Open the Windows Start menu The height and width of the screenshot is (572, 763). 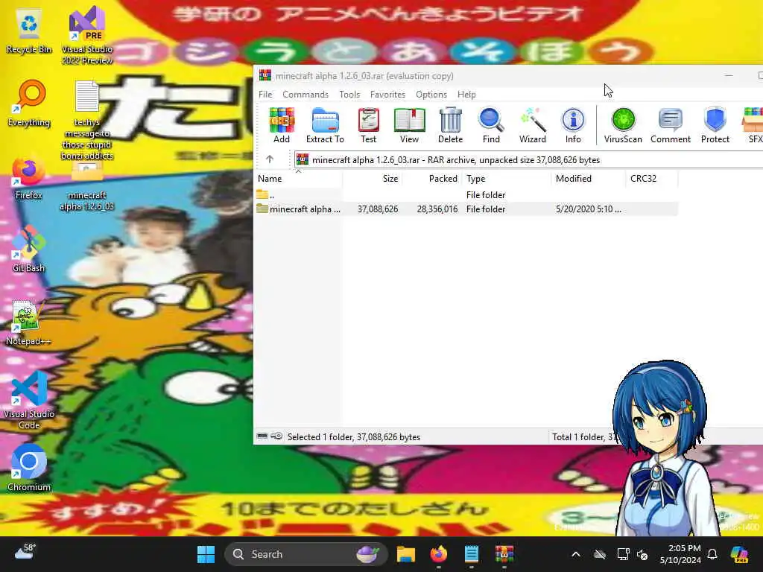(206, 554)
